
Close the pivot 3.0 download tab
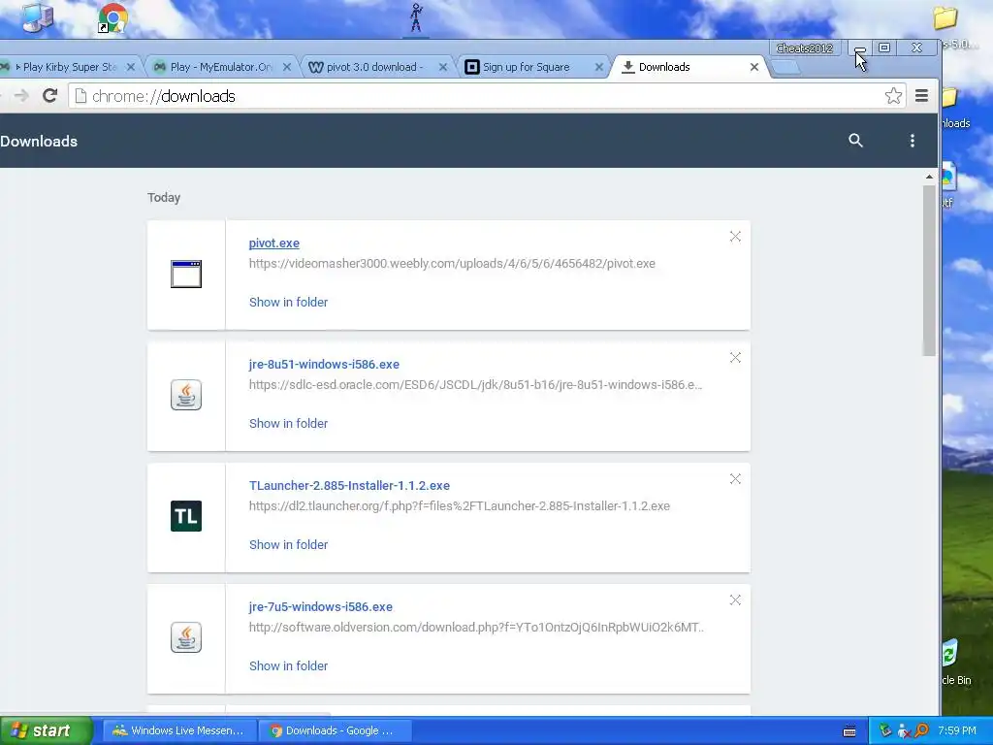pos(442,67)
